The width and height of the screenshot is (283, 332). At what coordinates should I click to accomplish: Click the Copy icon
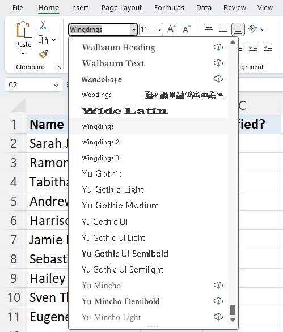coord(43,40)
